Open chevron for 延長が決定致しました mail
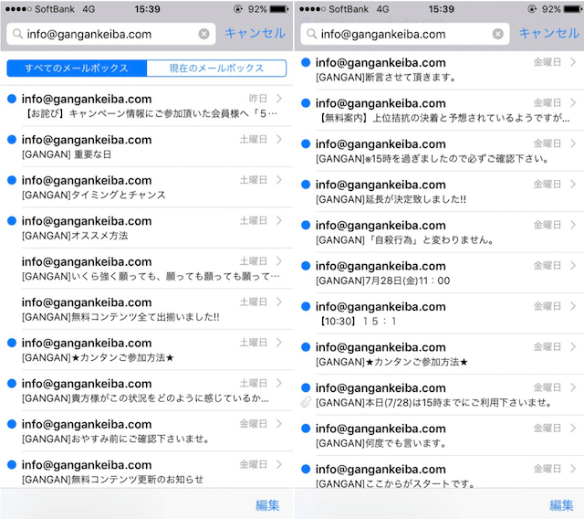The image size is (584, 519). tap(573, 184)
